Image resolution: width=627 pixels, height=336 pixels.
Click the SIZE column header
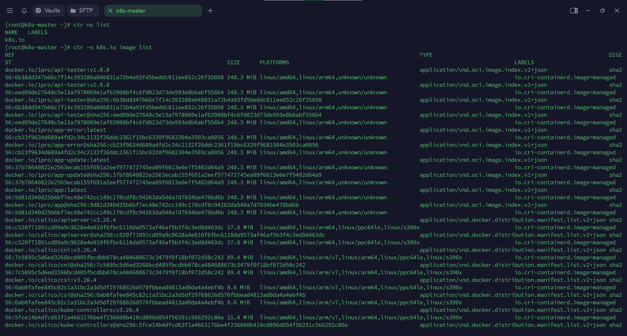233,62
